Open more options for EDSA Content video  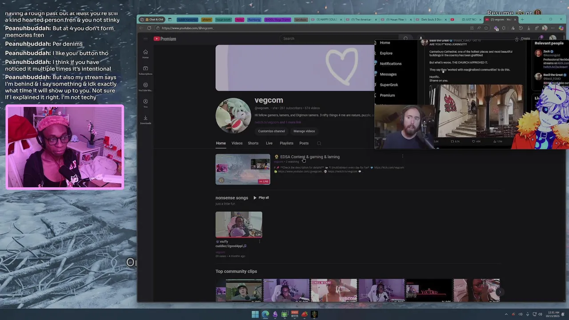click(403, 156)
